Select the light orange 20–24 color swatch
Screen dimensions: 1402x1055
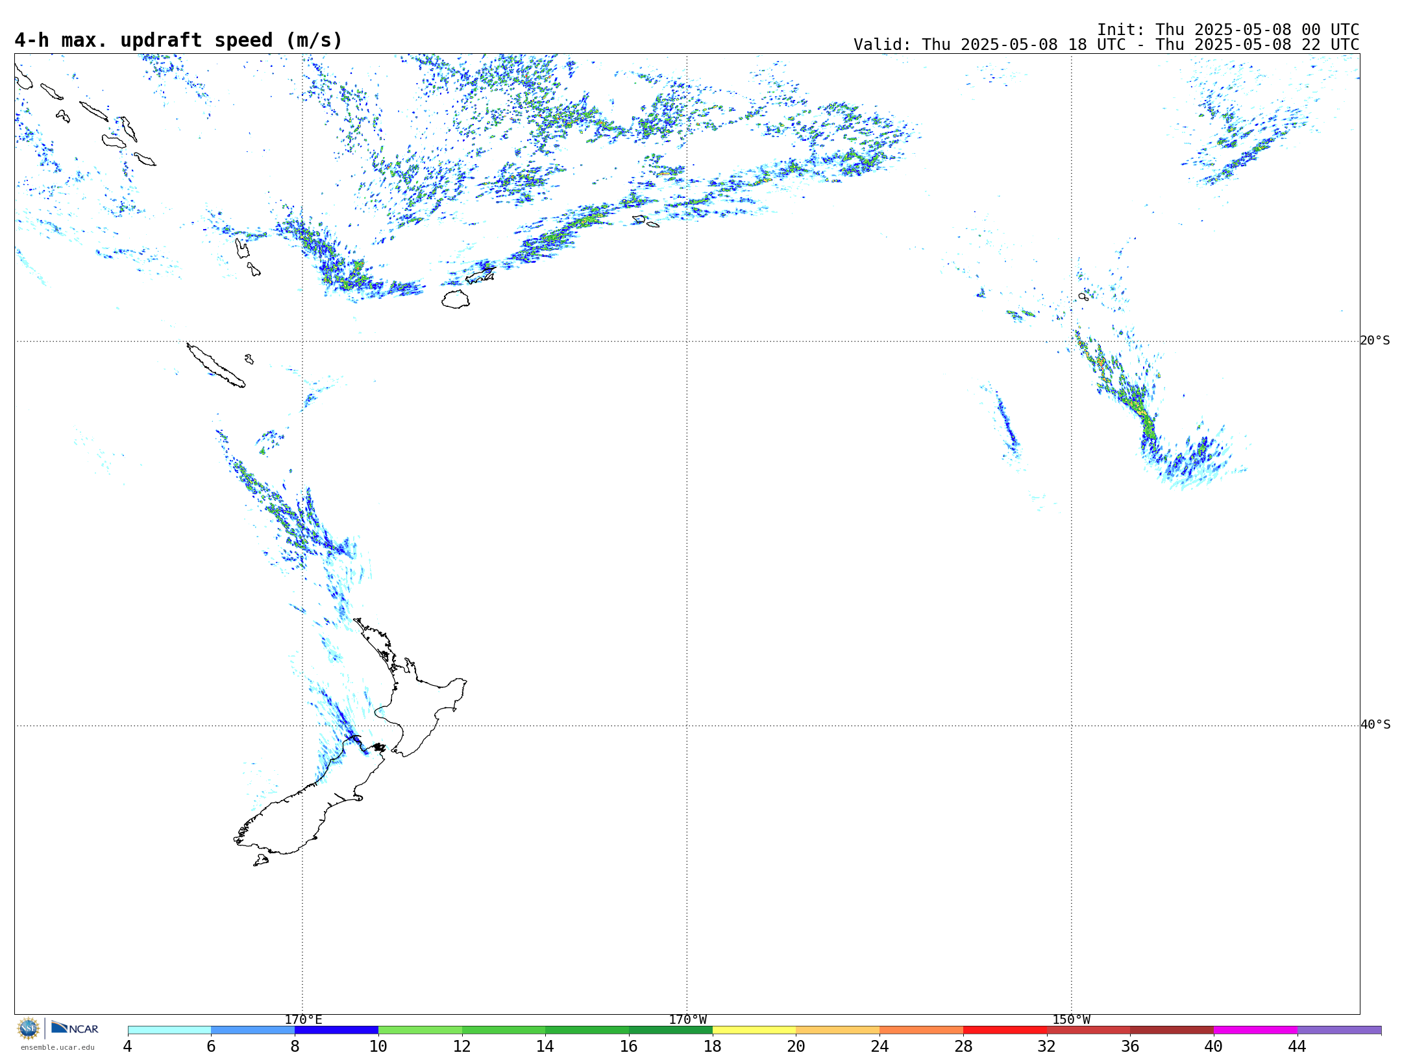coord(838,1030)
